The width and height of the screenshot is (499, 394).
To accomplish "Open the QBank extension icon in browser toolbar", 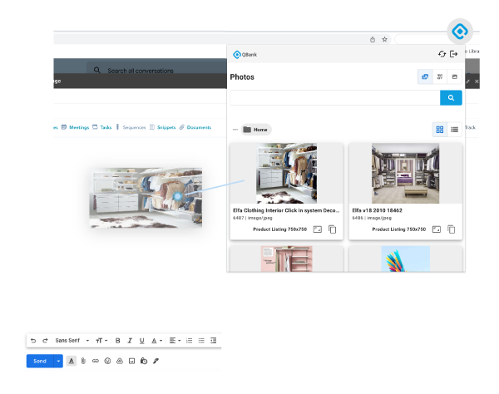I will pyautogui.click(x=460, y=31).
